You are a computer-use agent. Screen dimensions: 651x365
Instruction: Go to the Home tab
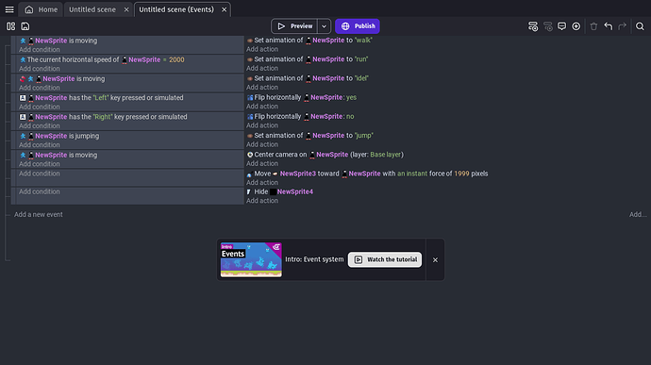point(42,9)
